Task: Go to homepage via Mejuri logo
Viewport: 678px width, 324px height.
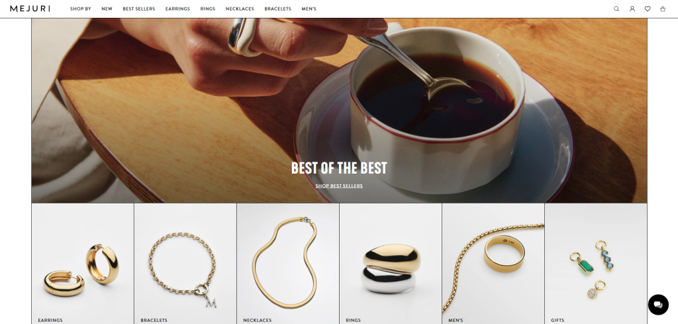Action: pyautogui.click(x=30, y=9)
